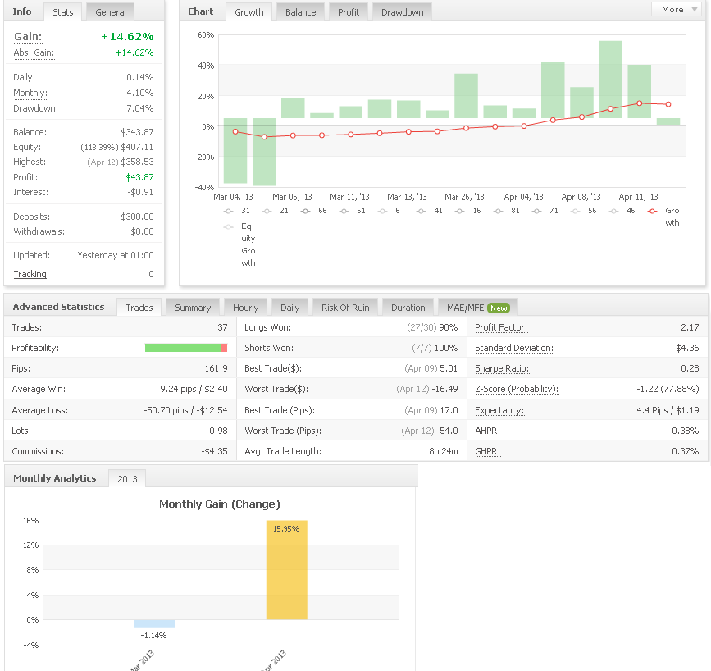The width and height of the screenshot is (711, 671).
Task: Switch to the Stats tab in Info panel
Action: [x=62, y=12]
